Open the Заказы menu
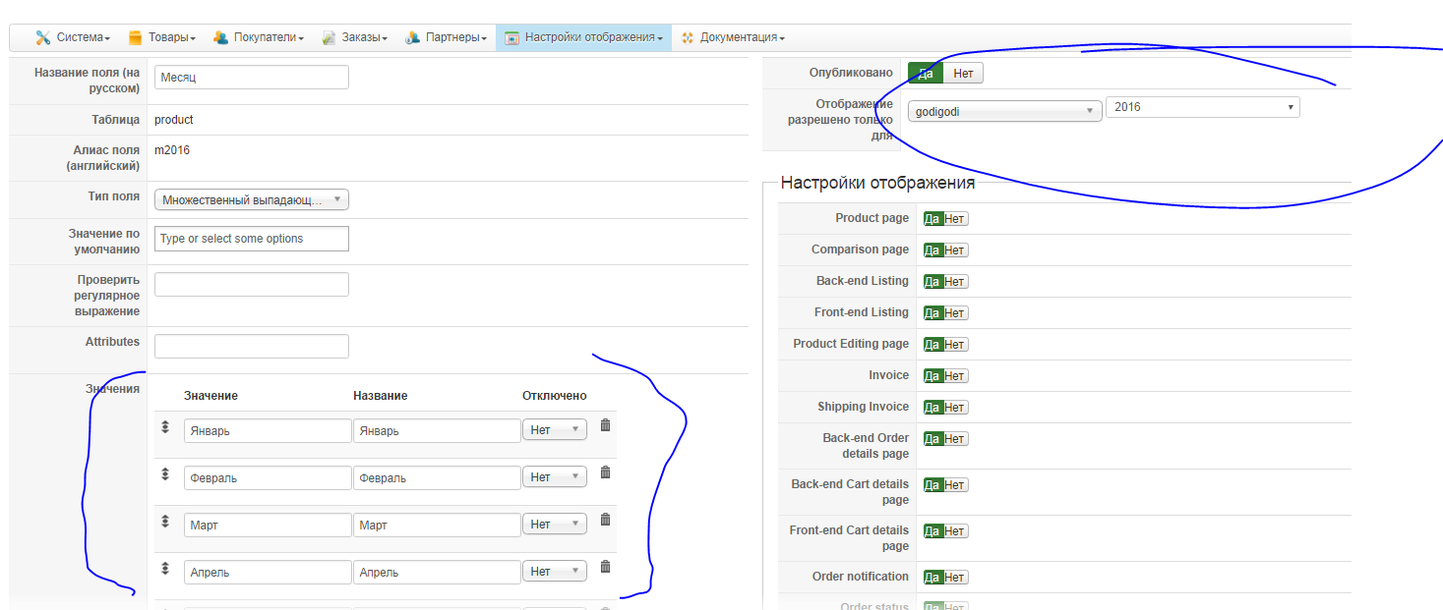Screen dimensions: 1443x610 coord(354,37)
